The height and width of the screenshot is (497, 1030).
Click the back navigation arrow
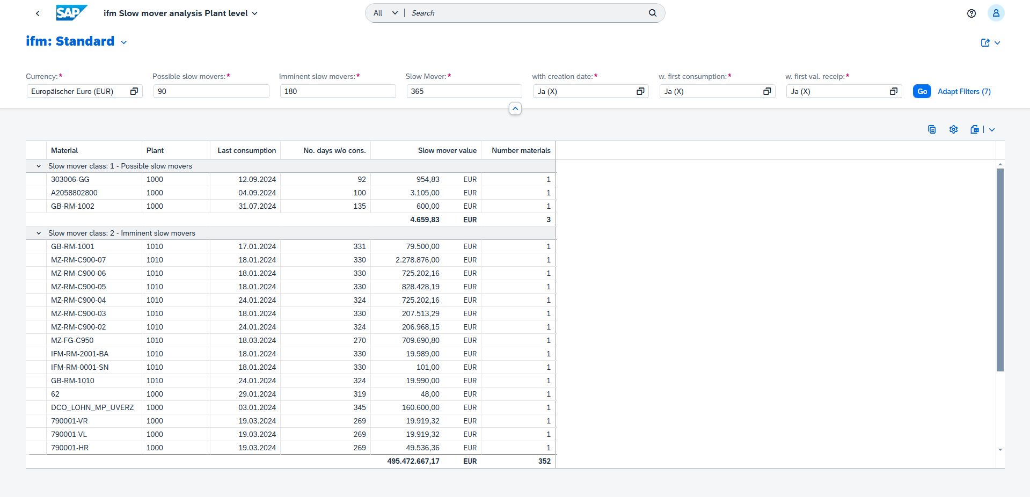[38, 13]
